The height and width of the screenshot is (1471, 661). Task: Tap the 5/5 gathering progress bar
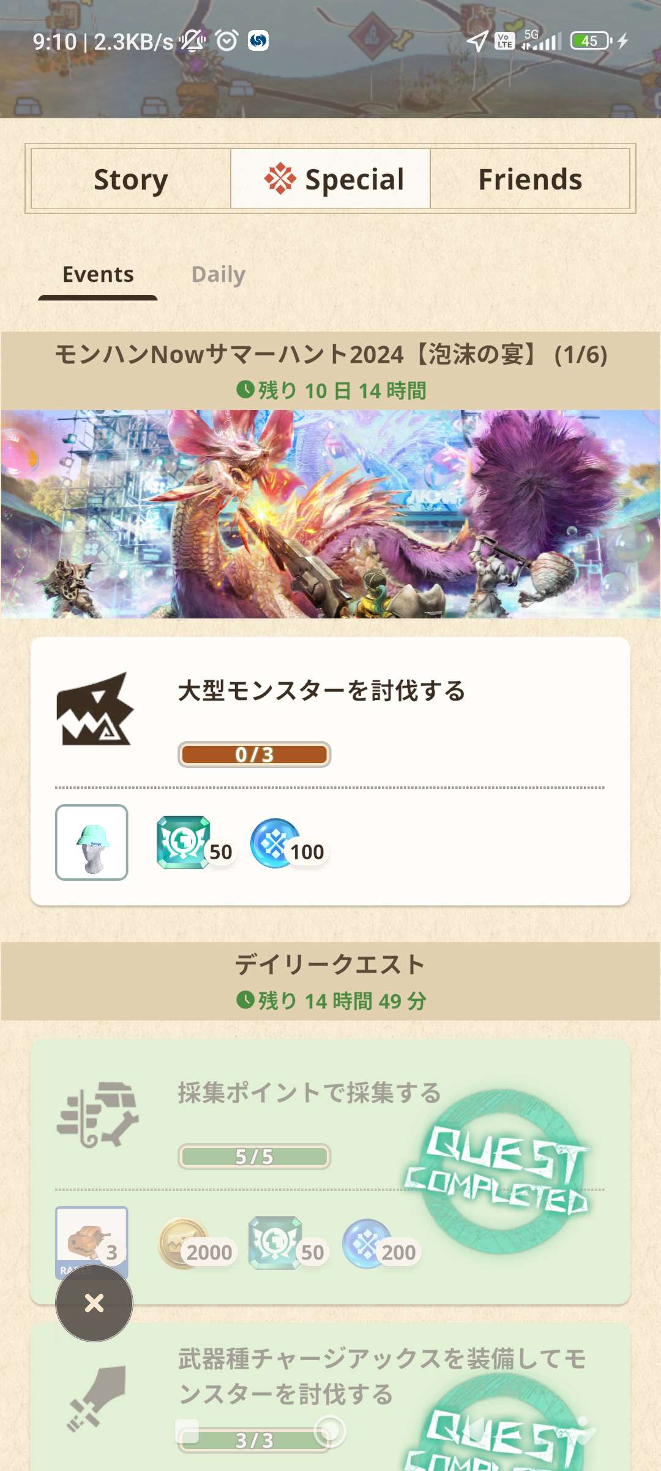pos(255,1157)
